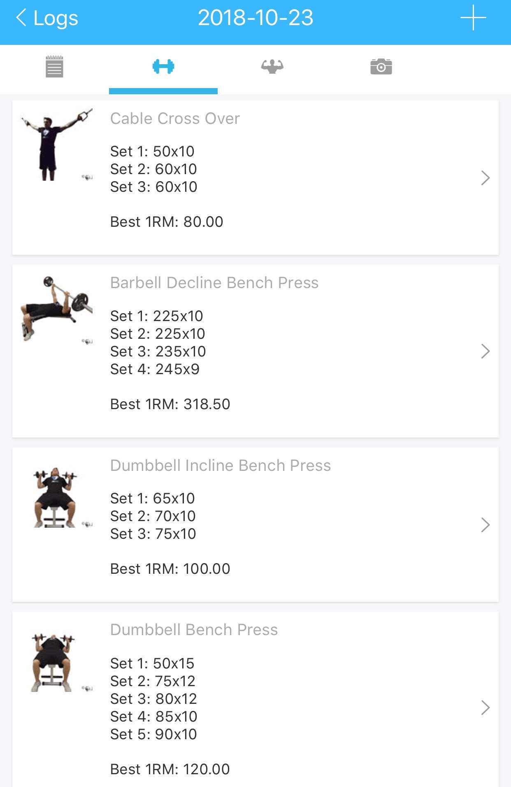The width and height of the screenshot is (511, 787).
Task: Tap Best 1RM: 318.50 text
Action: point(170,404)
